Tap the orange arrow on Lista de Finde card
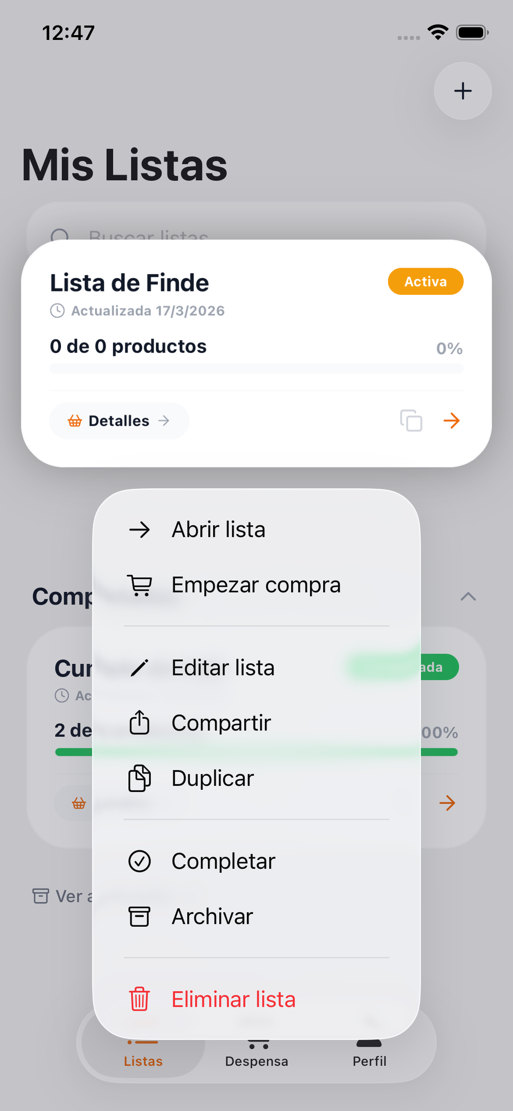This screenshot has height=1111, width=513. (x=451, y=420)
